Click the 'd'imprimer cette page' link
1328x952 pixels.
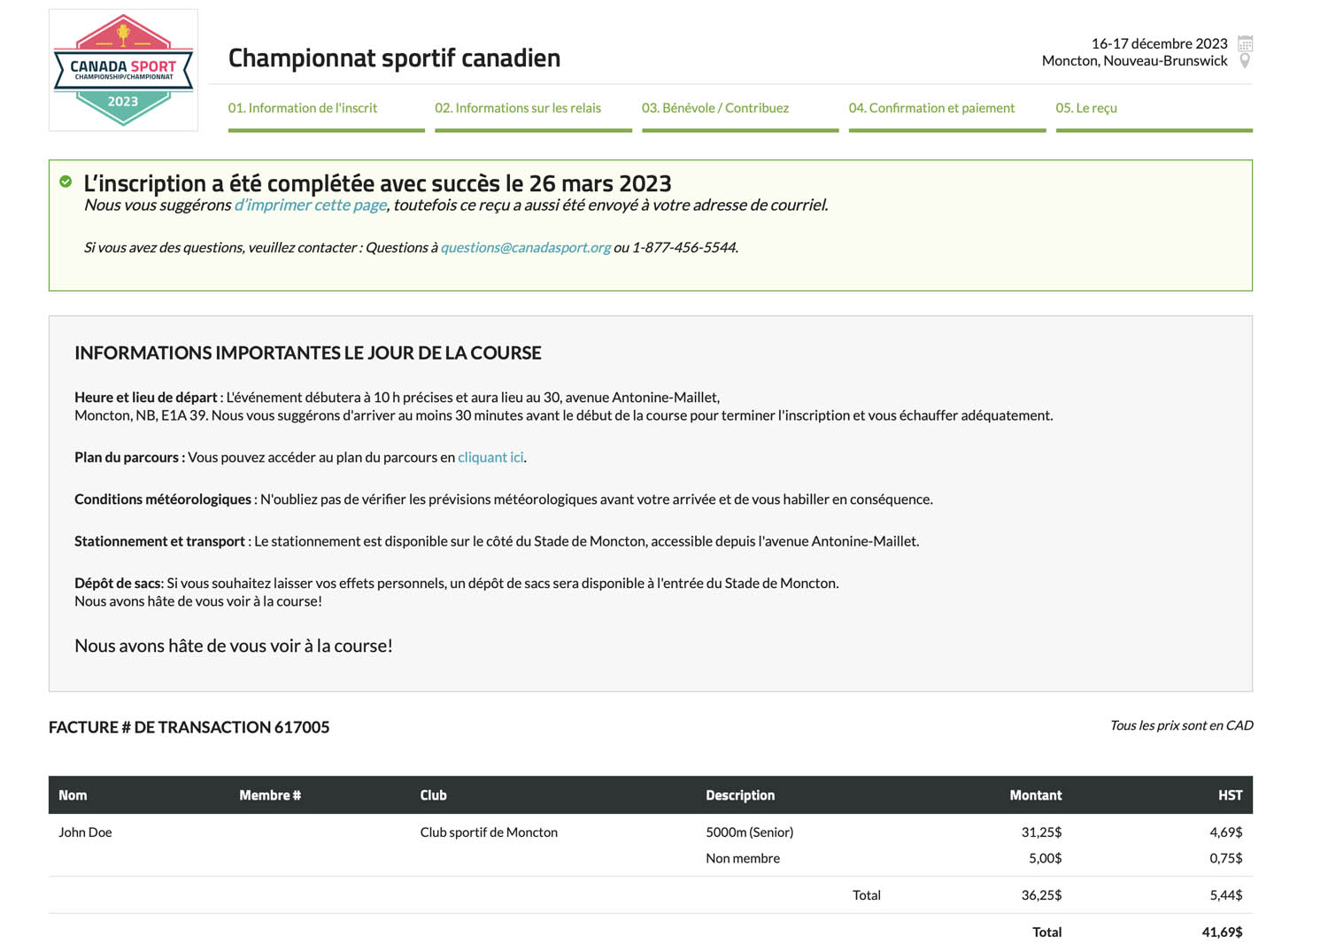[311, 205]
